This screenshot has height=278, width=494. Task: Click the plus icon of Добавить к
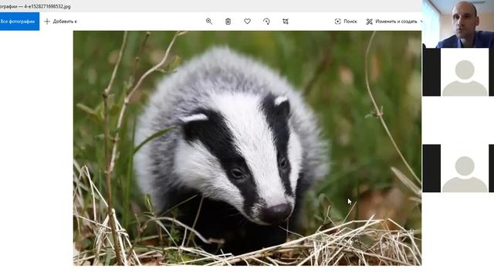[47, 22]
